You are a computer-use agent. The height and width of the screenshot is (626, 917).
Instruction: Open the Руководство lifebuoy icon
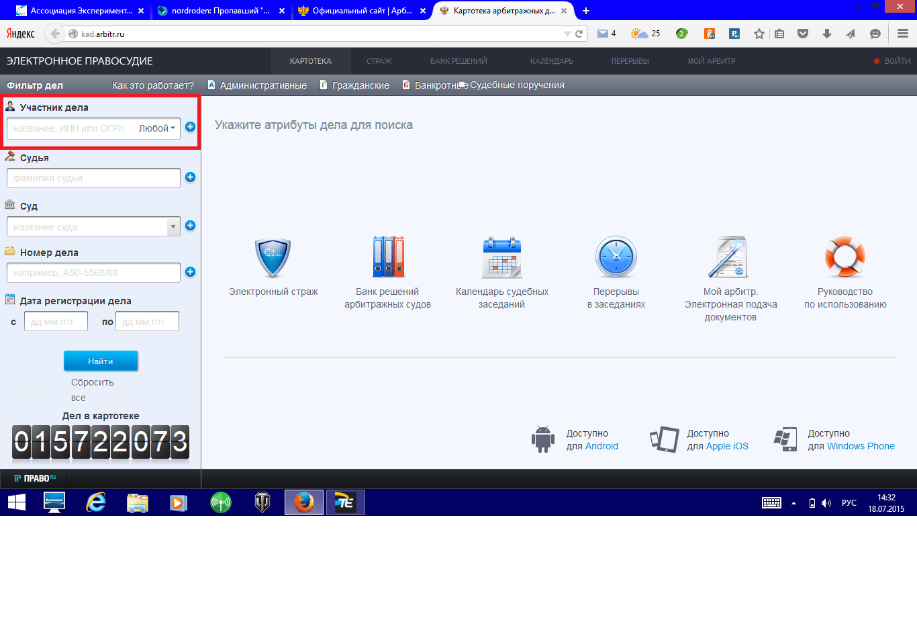(845, 257)
